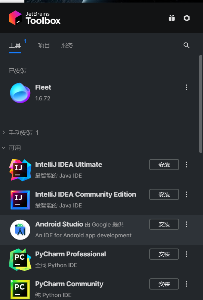Click the Android Studio icon
The width and height of the screenshot is (203, 300).
[20, 229]
